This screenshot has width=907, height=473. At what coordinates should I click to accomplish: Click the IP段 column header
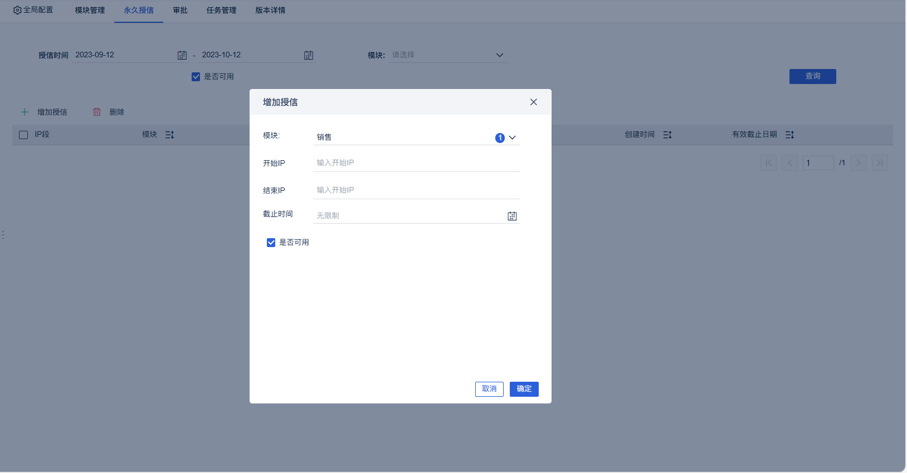tap(42, 135)
